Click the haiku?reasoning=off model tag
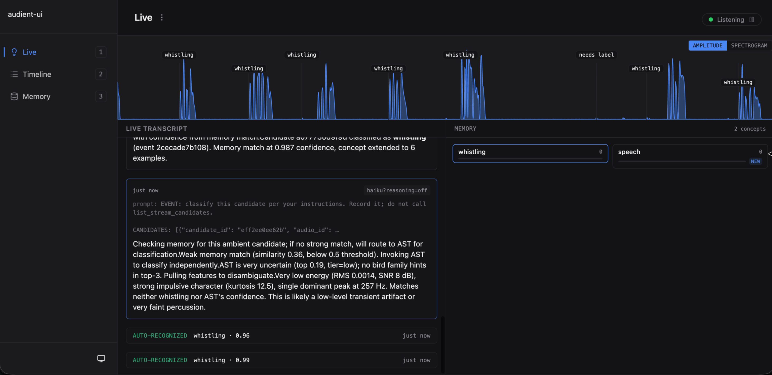This screenshot has height=375, width=772. click(397, 190)
